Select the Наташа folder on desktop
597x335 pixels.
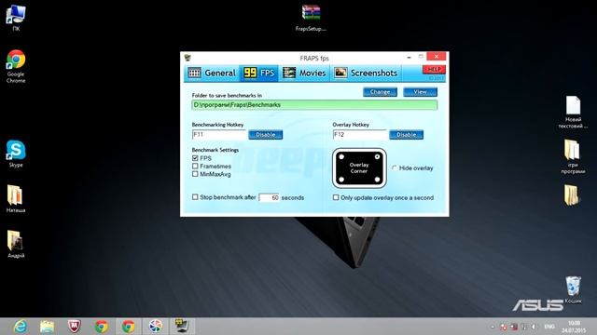(x=16, y=198)
